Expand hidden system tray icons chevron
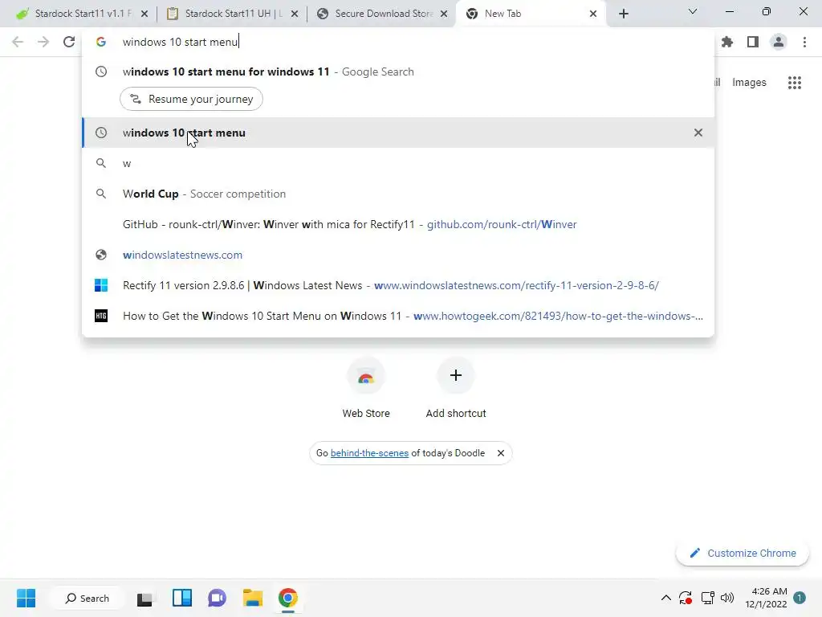Screen dimensions: 822x617 point(665,598)
